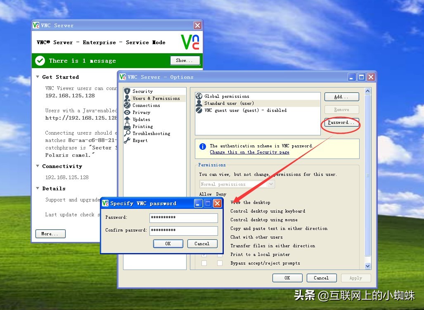Image resolution: width=424 pixels, height=310 pixels.
Task: Click Specify VNC password title icon
Action: pyautogui.click(x=105, y=203)
